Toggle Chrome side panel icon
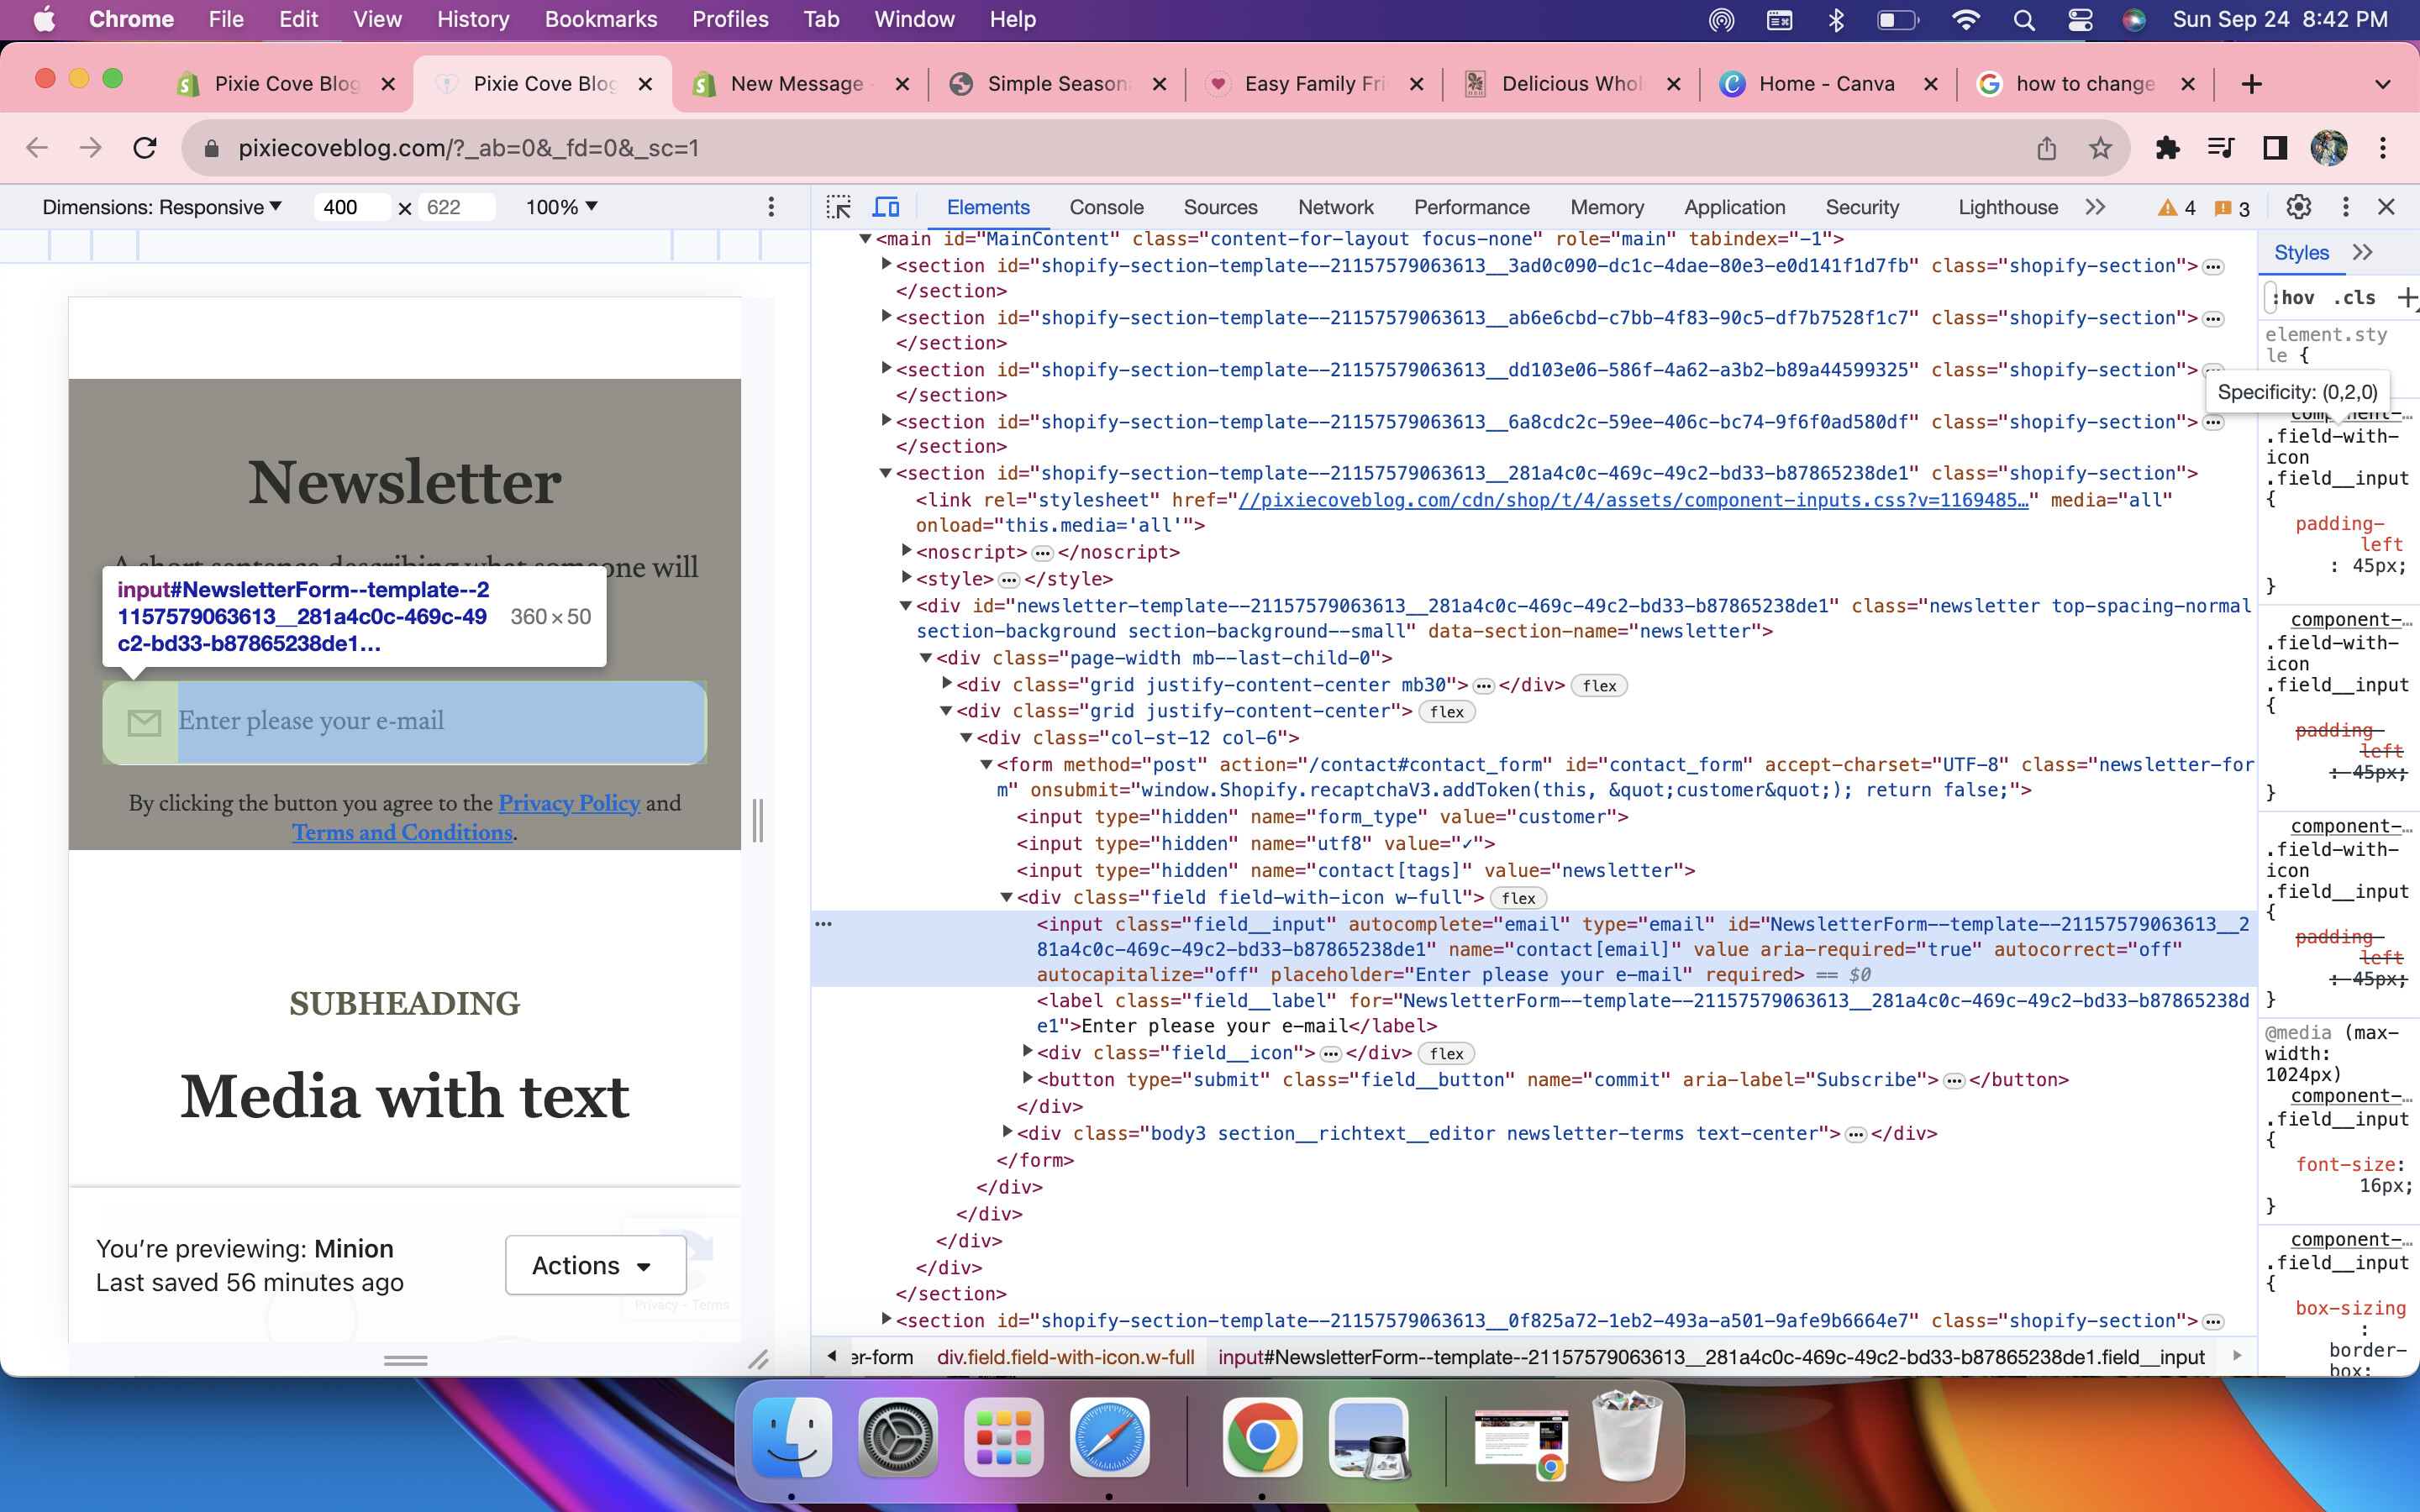 pos(2275,148)
